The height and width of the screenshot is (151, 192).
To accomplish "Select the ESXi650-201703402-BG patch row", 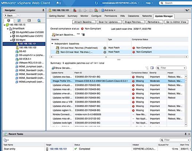I will (x=118, y=85).
